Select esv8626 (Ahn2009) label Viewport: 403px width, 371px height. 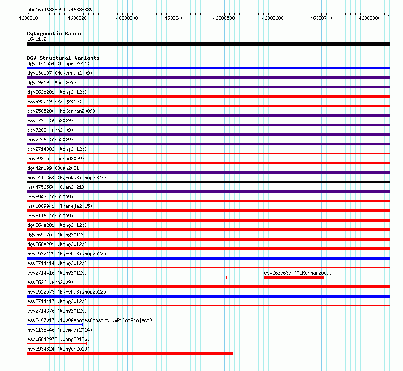click(x=50, y=282)
